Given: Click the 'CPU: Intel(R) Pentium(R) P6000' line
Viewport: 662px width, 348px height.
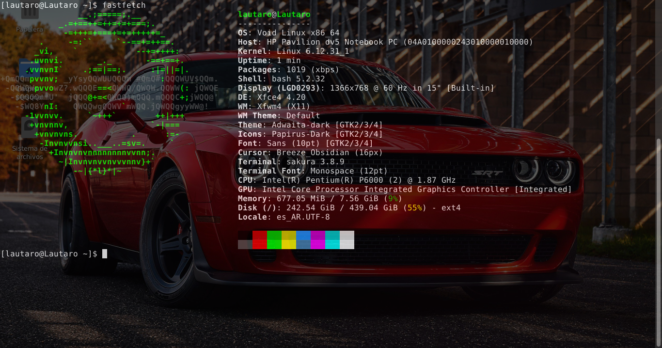Looking at the screenshot, I should [x=347, y=180].
